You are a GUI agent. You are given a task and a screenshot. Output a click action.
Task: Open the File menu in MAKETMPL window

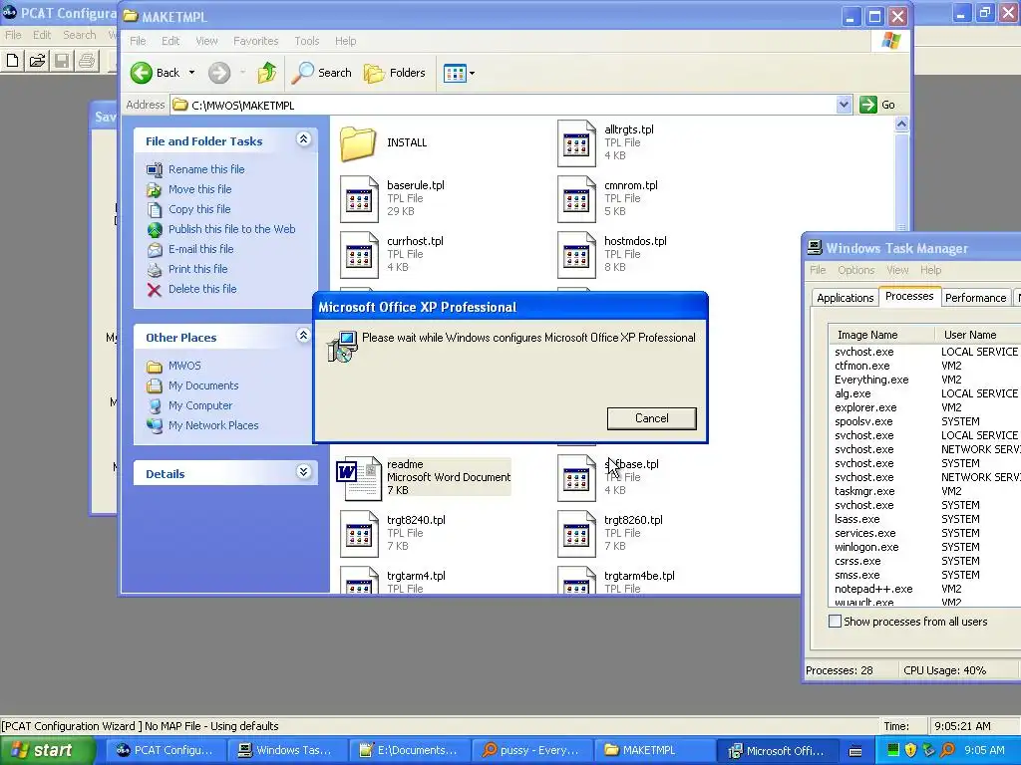coord(138,41)
